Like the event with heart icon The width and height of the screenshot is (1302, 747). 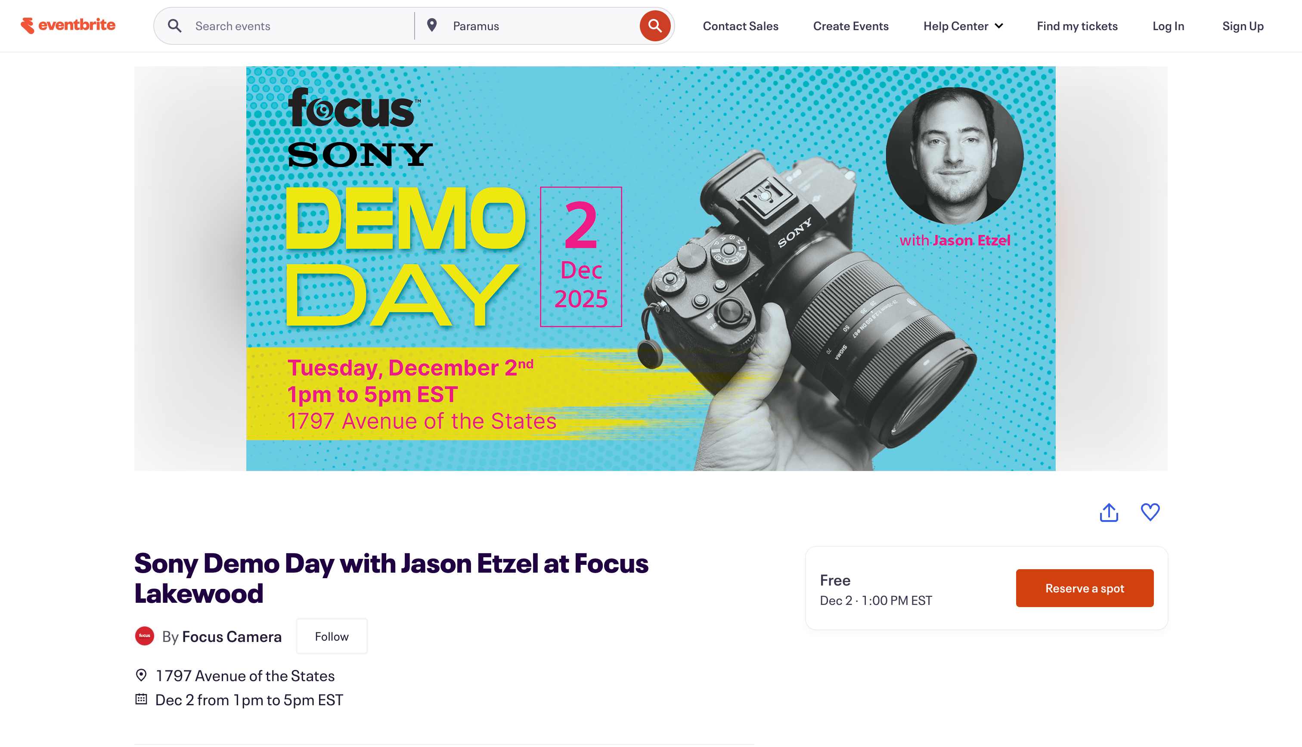[1150, 512]
